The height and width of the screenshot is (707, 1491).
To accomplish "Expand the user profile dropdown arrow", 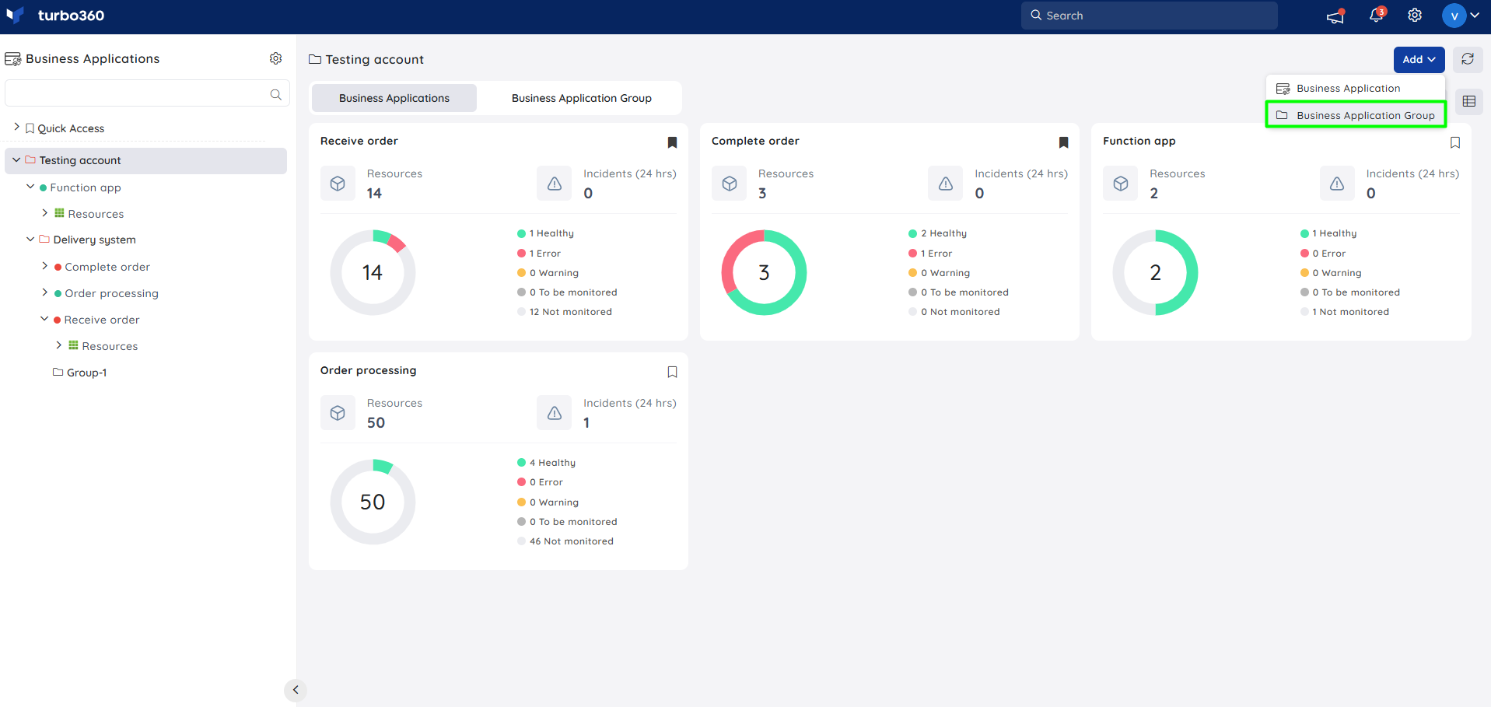I will coord(1475,16).
